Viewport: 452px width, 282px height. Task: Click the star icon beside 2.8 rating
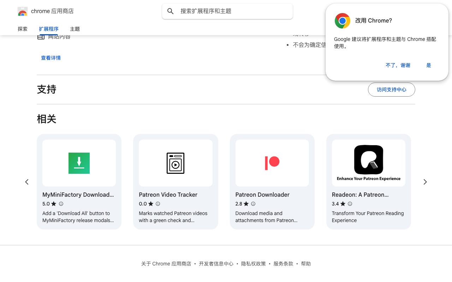246,204
